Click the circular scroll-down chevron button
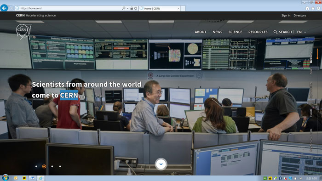This screenshot has height=181, width=322. [161, 164]
